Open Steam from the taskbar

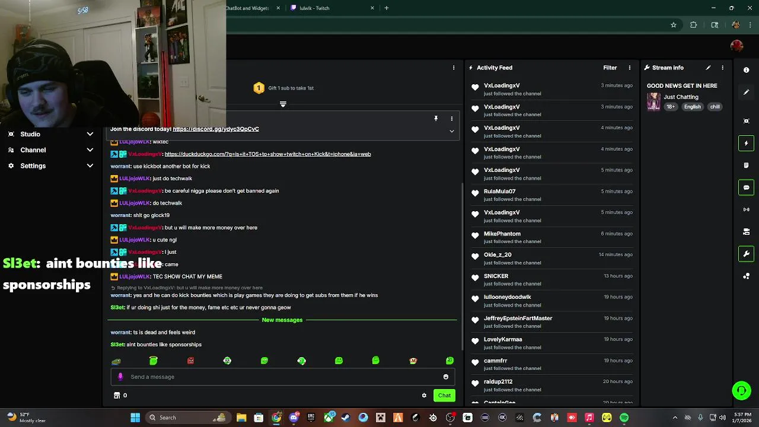[346, 418]
